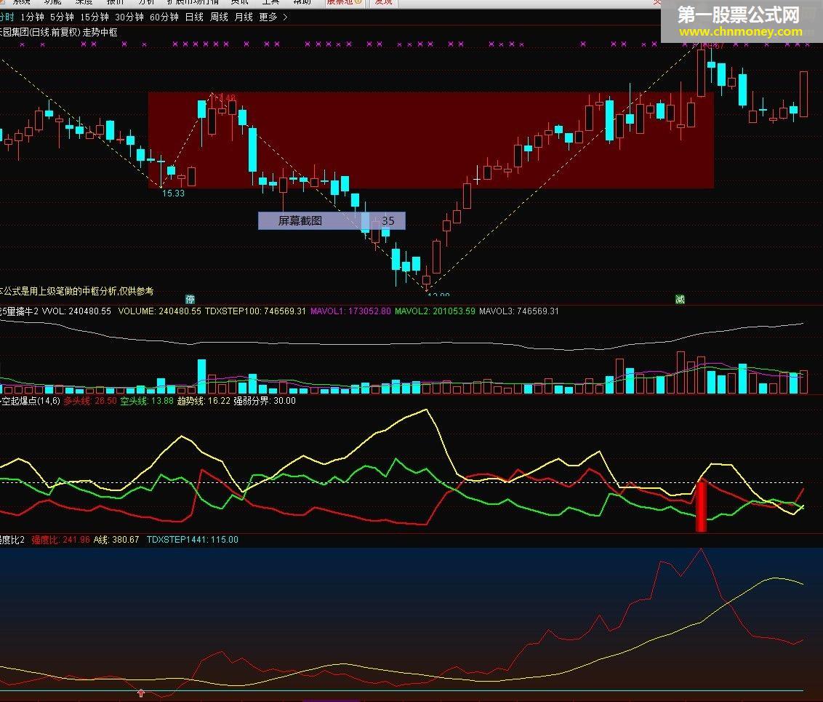Click the 仅供参考 formula note text
823x702 pixels.
point(137,291)
